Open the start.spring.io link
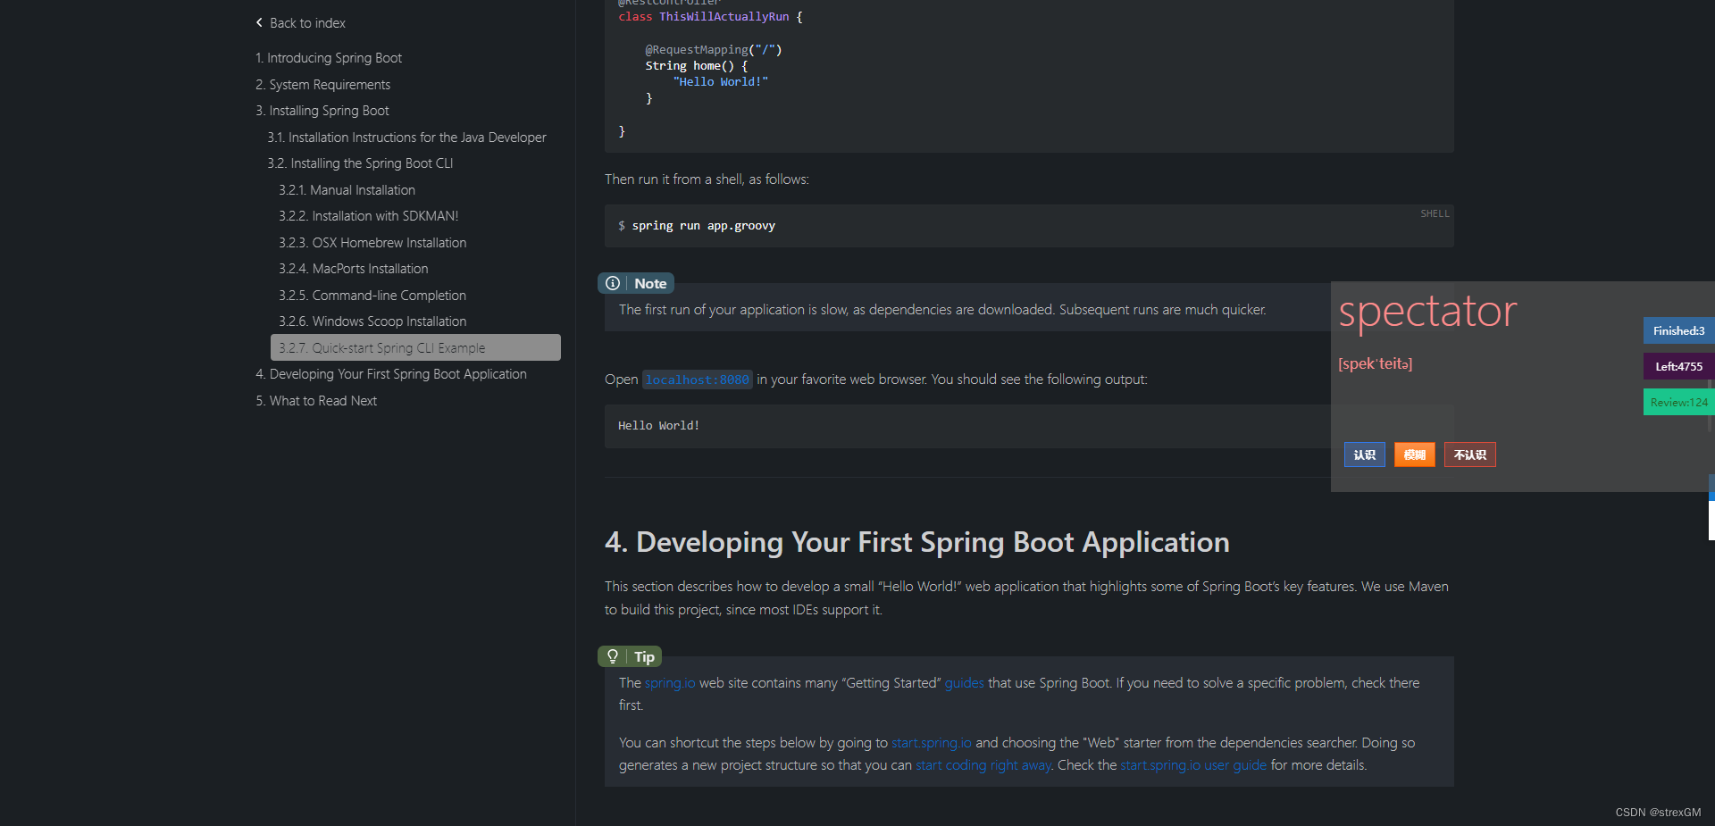The image size is (1715, 826). [931, 743]
